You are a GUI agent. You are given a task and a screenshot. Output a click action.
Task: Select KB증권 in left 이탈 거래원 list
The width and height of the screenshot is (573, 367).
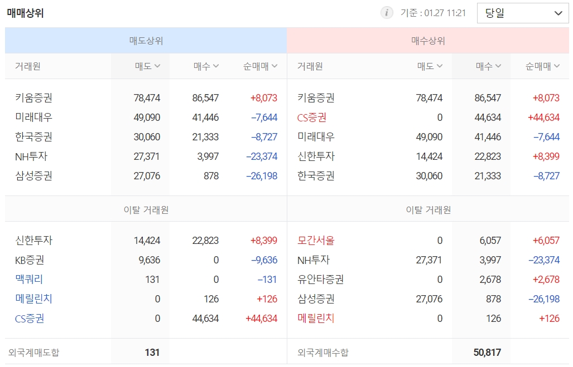tap(30, 260)
